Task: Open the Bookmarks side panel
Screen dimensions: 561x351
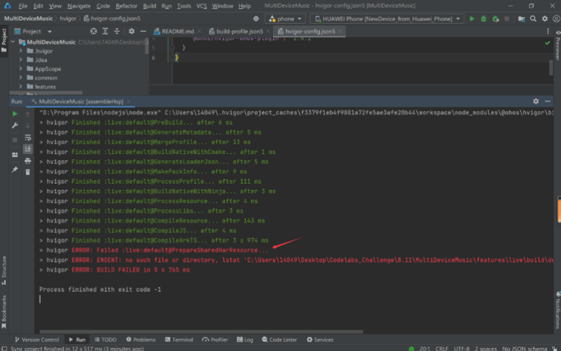Action: (4, 312)
